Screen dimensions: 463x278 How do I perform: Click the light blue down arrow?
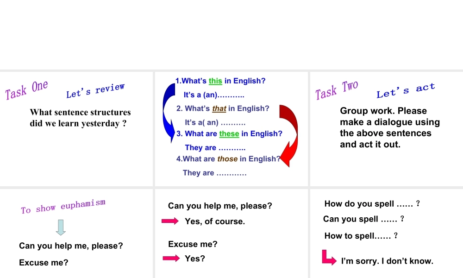click(x=61, y=227)
